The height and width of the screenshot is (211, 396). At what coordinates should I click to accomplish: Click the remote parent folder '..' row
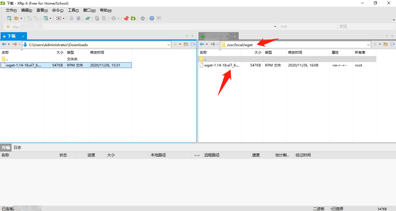click(x=287, y=59)
